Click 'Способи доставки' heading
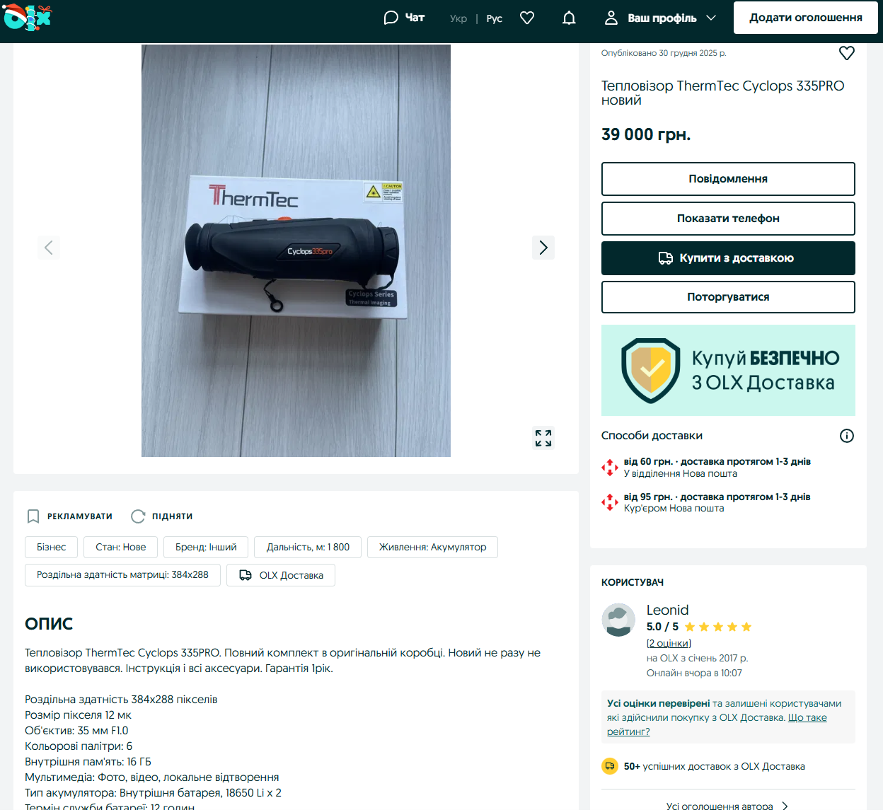 [652, 436]
